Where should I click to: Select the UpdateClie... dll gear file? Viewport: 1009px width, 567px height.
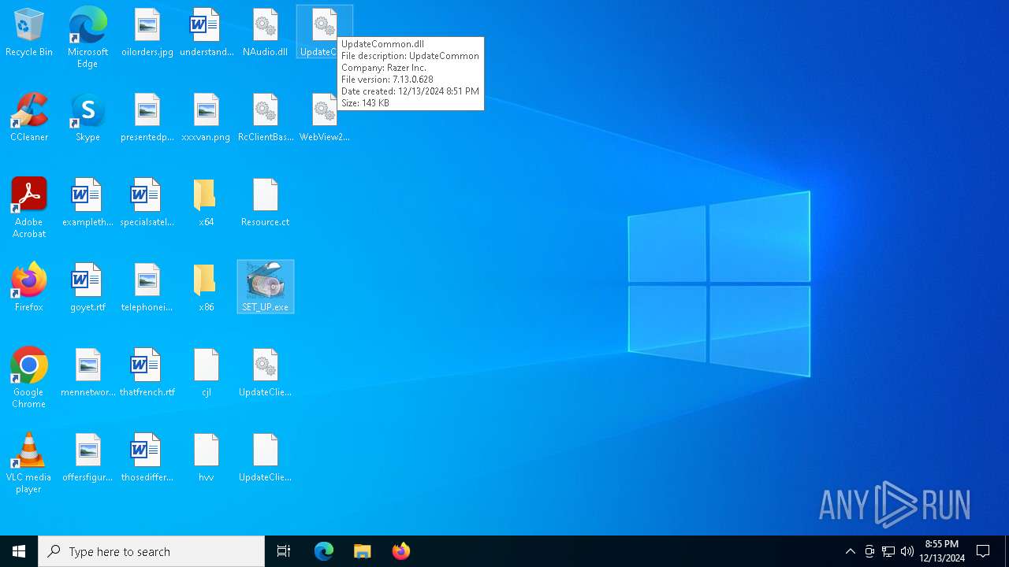click(266, 372)
